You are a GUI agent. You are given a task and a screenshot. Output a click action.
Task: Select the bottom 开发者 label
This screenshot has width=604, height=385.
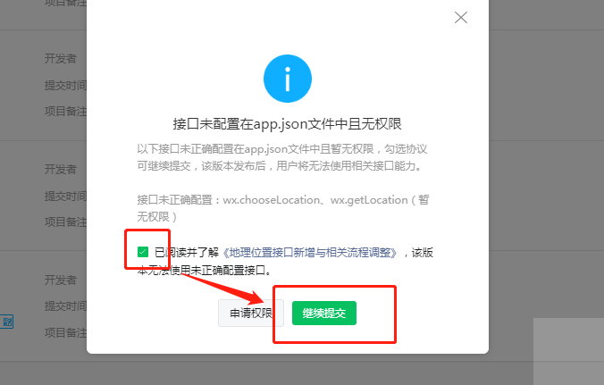coord(61,280)
